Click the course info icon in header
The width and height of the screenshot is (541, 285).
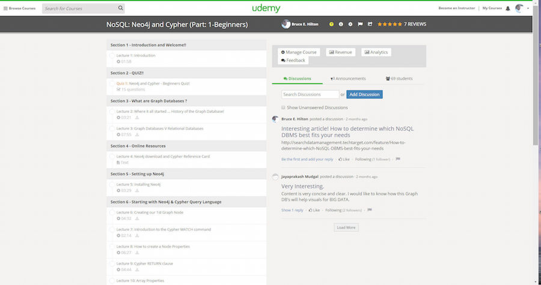[341, 25]
